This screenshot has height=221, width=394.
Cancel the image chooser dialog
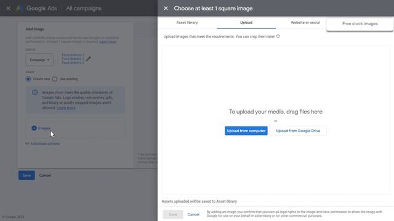pos(193,214)
